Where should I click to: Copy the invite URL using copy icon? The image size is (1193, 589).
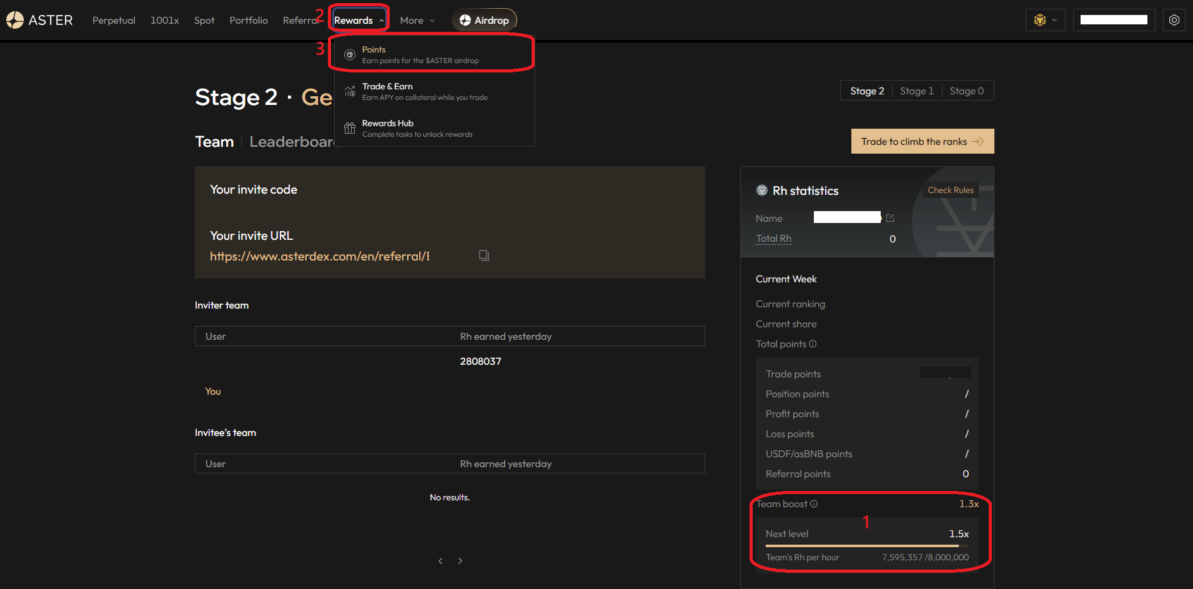484,255
